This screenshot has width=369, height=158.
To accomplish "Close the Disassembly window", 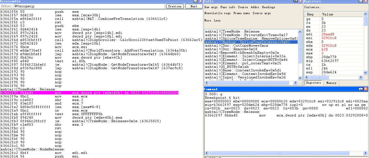I will point(201,1).
